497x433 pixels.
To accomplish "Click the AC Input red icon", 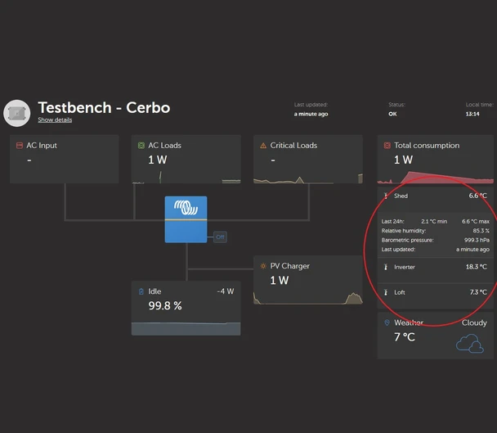I will (x=20, y=146).
